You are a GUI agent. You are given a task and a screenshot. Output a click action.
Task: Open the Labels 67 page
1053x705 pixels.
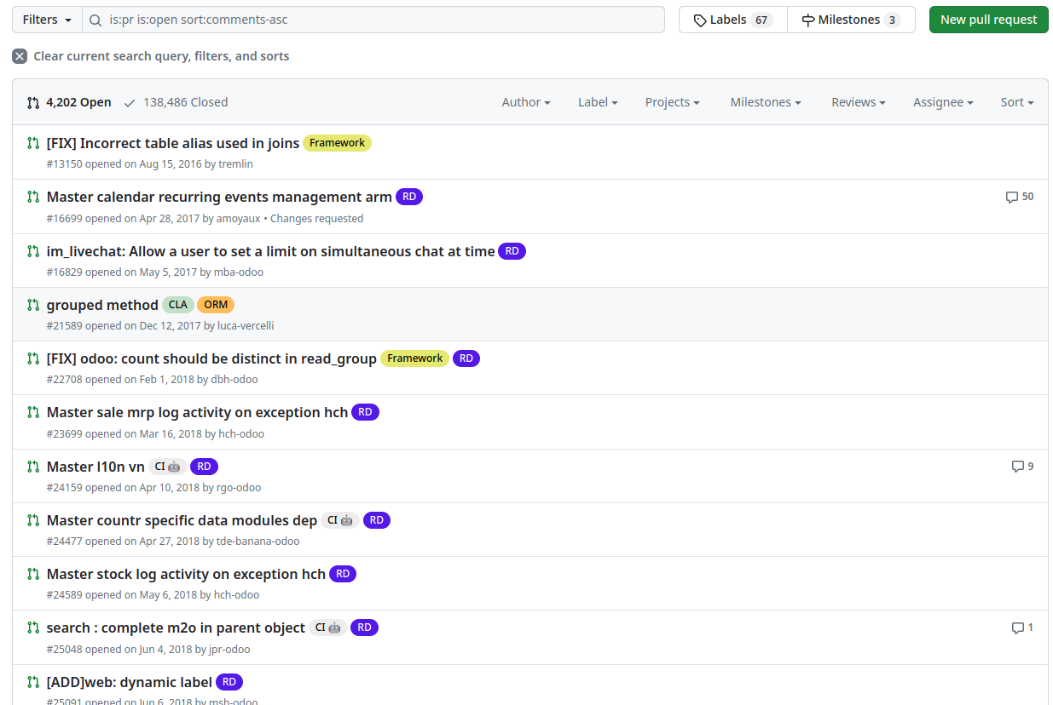(x=733, y=20)
